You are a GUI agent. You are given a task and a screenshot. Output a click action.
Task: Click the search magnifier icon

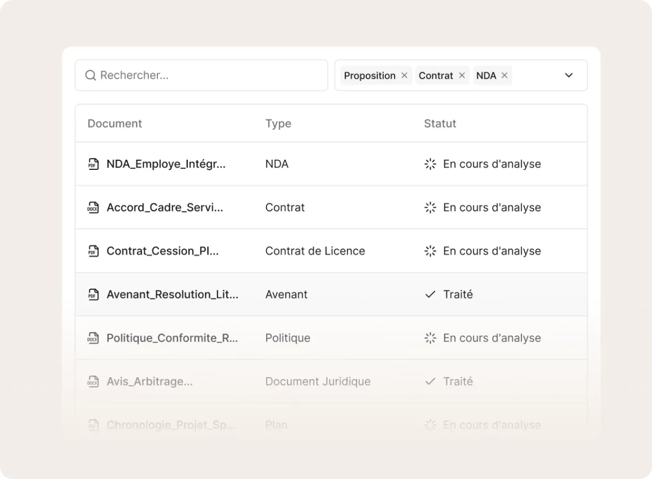[x=91, y=75]
